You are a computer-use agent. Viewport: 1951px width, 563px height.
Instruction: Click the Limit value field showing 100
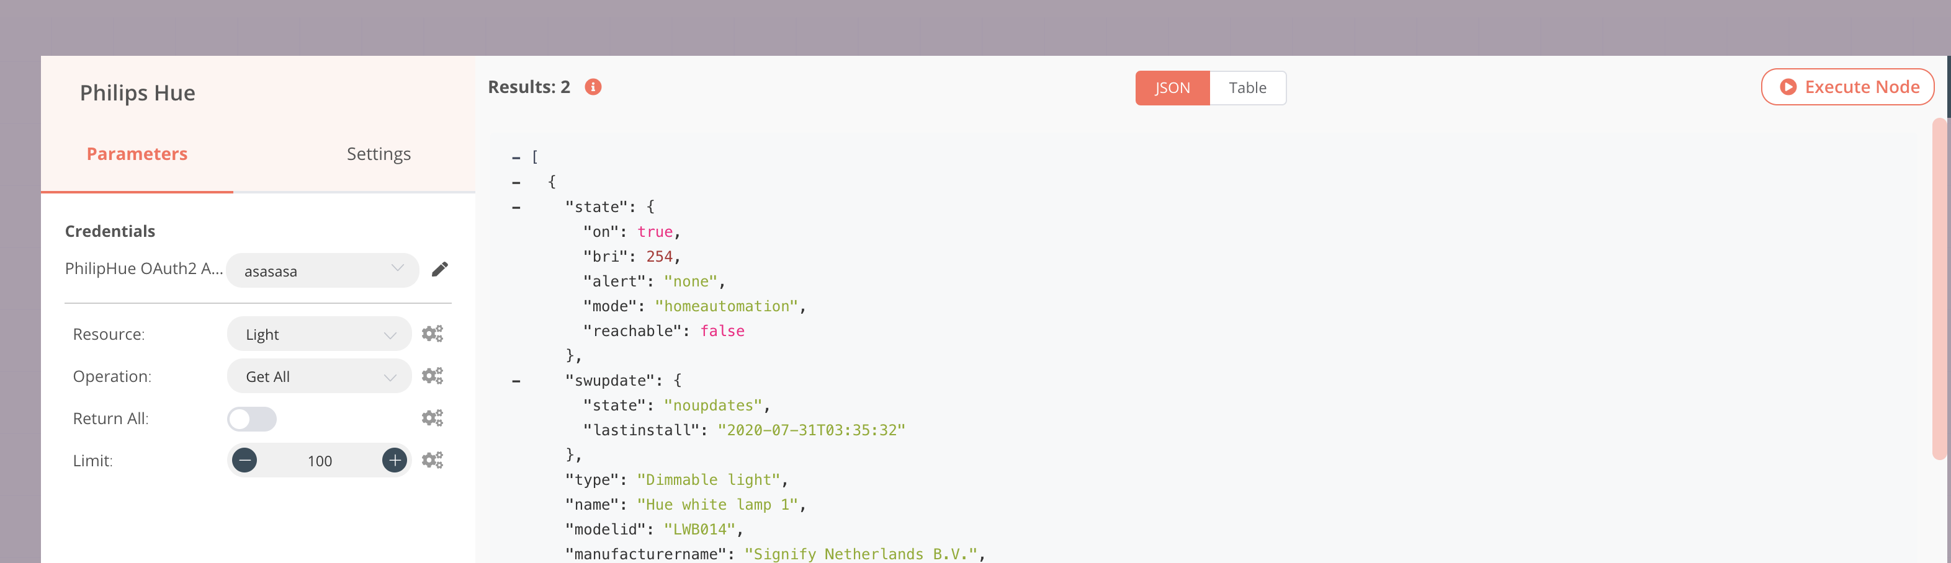tap(320, 461)
